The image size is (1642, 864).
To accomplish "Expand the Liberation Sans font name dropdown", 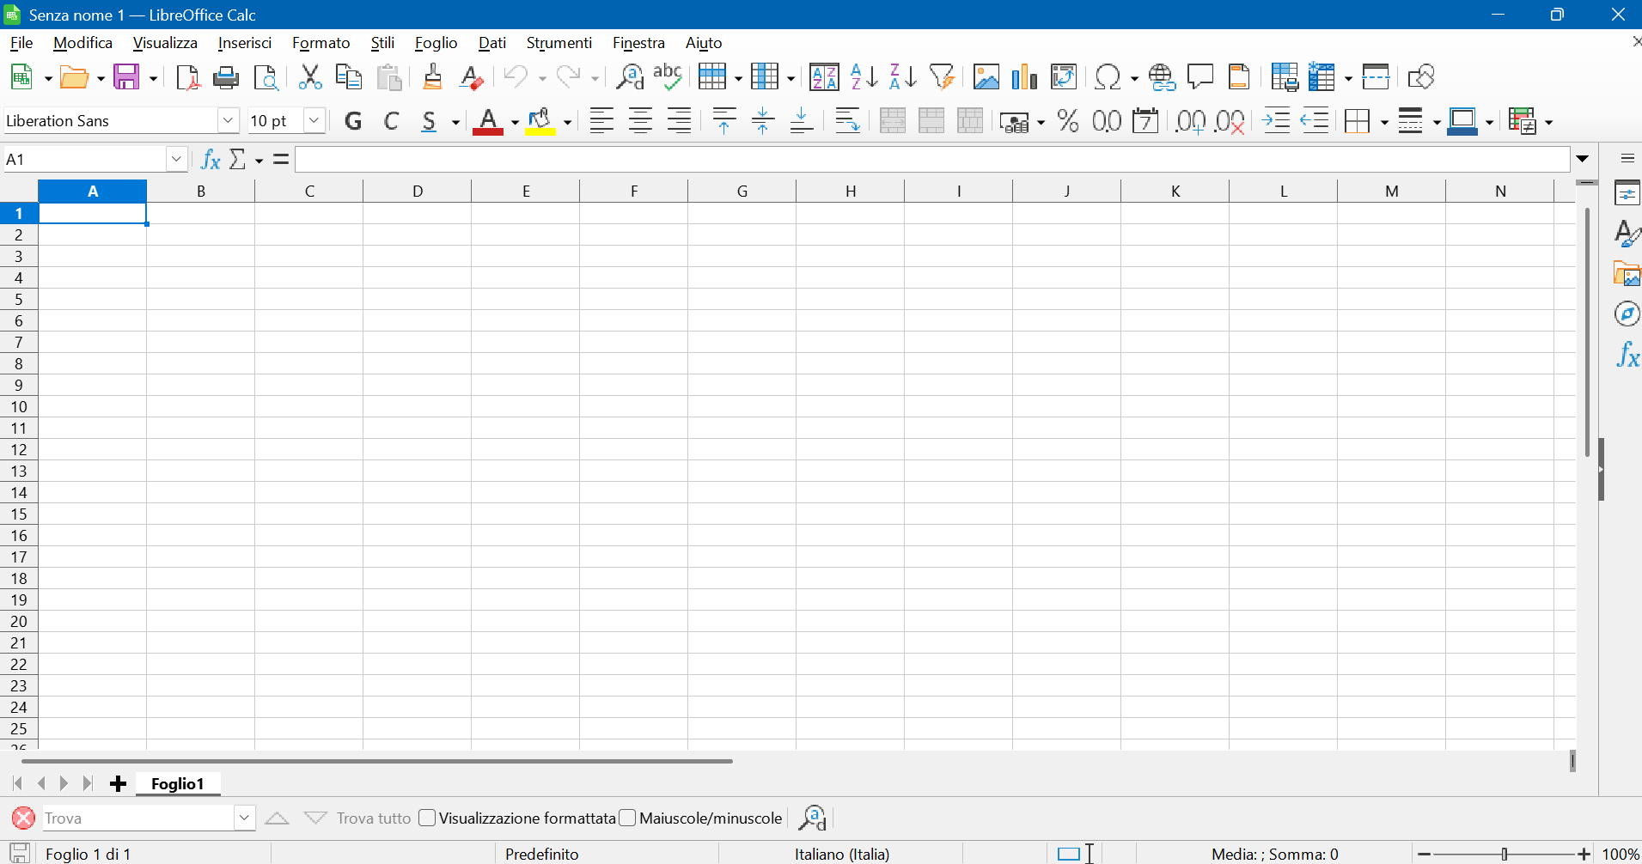I will (x=228, y=121).
